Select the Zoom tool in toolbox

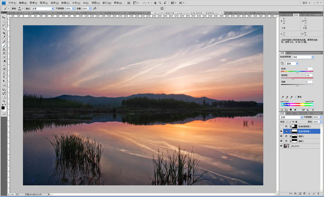(4, 101)
